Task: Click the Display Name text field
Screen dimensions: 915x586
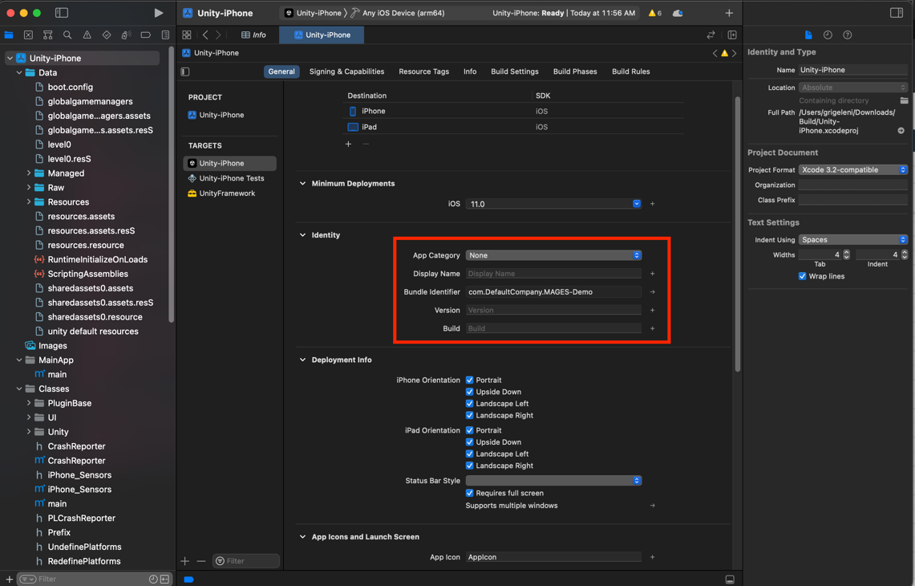Action: [x=553, y=274]
